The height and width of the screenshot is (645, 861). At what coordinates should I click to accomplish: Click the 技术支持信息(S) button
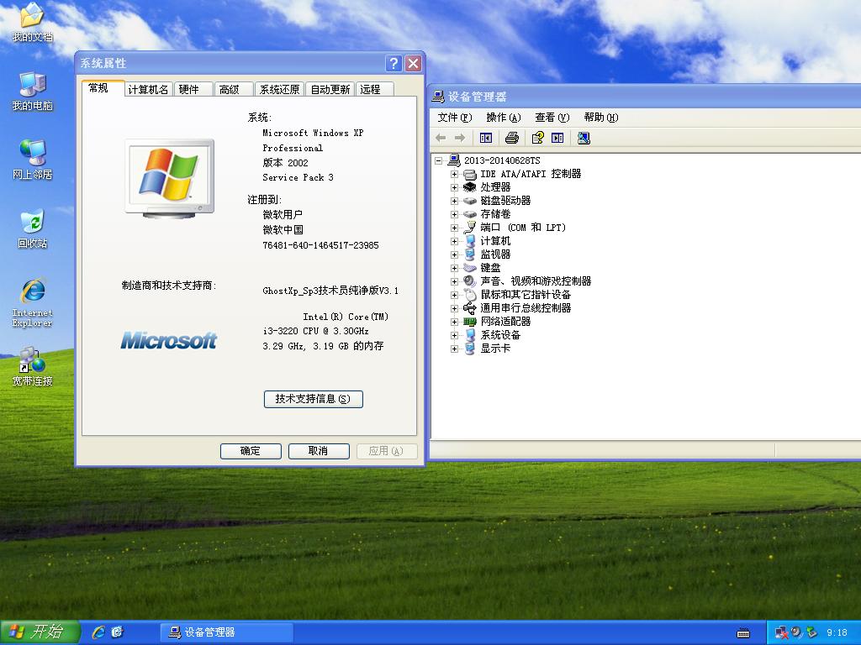pyautogui.click(x=313, y=399)
